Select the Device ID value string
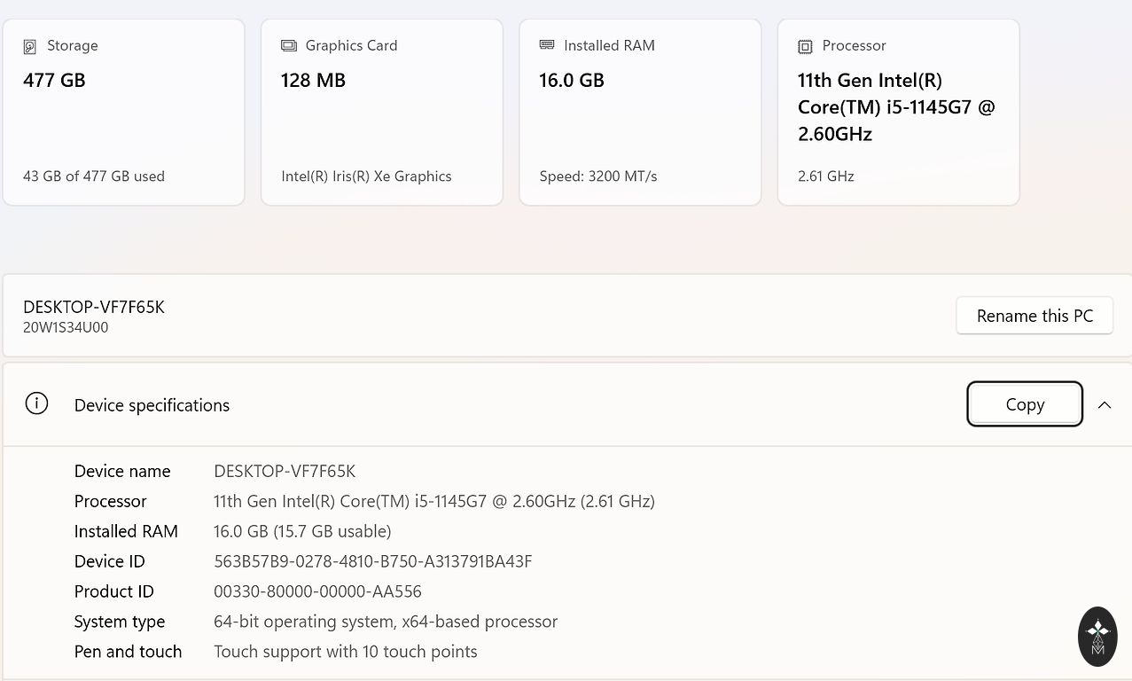The width and height of the screenshot is (1132, 681). (x=372, y=561)
